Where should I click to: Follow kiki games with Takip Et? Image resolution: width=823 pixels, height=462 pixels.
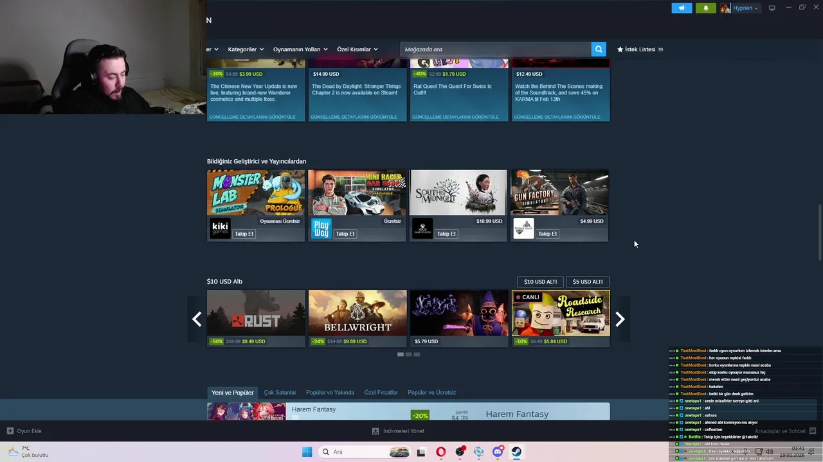pos(244,234)
